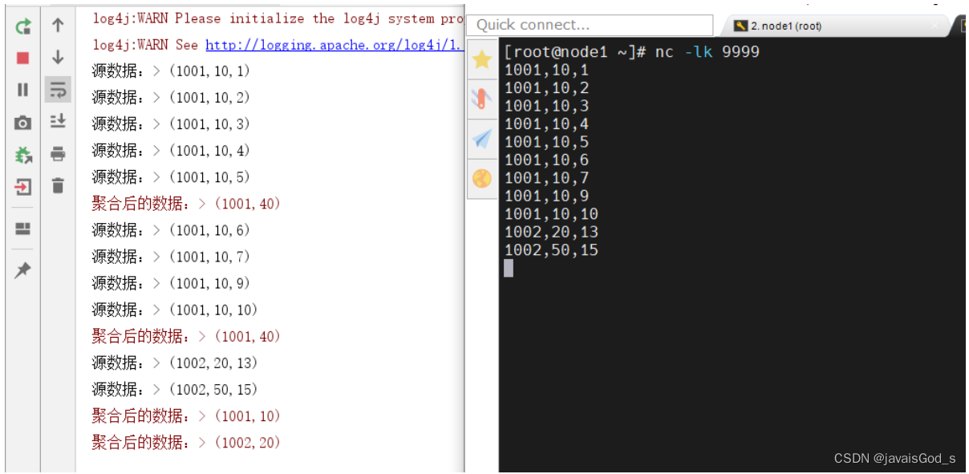The width and height of the screenshot is (969, 474).
Task: Stop the running process with the red square
Action: click(23, 58)
